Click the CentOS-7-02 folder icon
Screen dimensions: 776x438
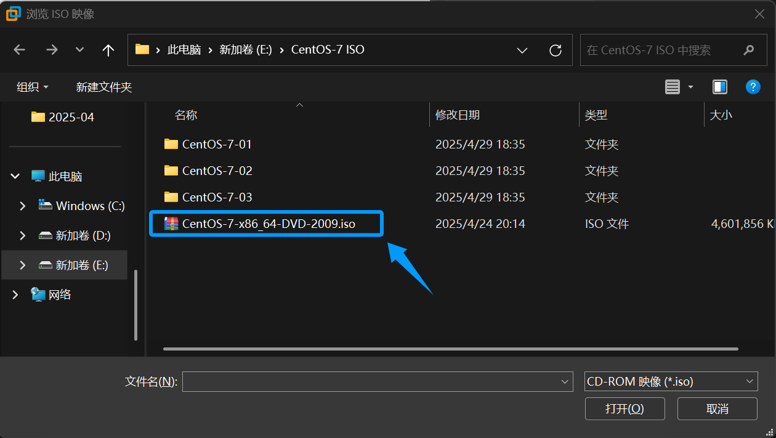(171, 171)
